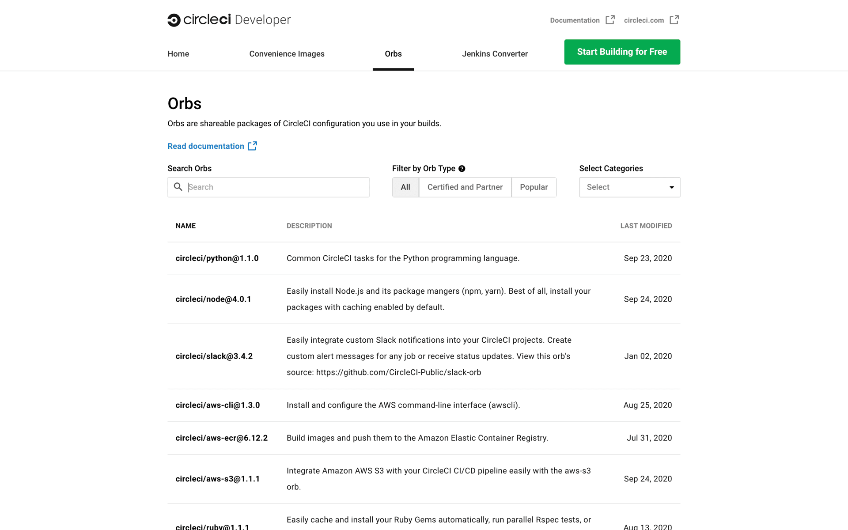
Task: Click the Sep 24, 2020 date in node row
Action: pos(648,299)
